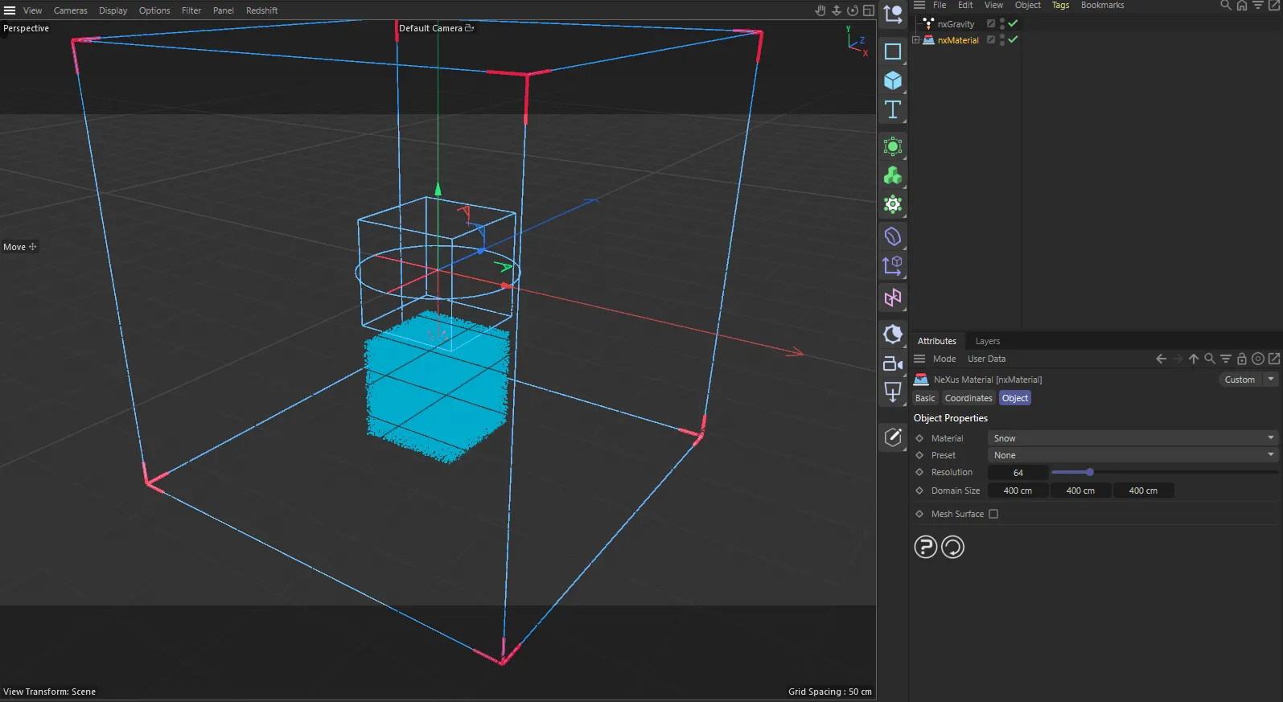Lock the Attributes panel with the padlock icon
Image resolution: width=1283 pixels, height=702 pixels.
click(x=1242, y=359)
